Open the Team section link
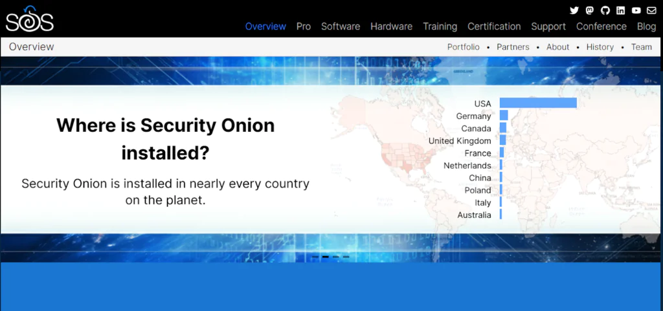The height and width of the screenshot is (311, 663). (x=642, y=47)
